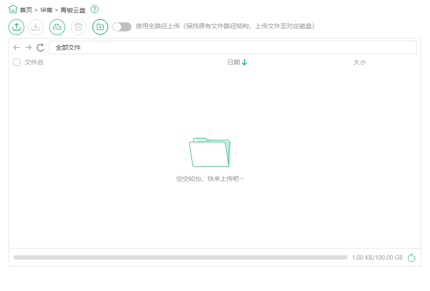This screenshot has height=291, width=430.
Task: Open the help question mark icon
Action: pyautogui.click(x=95, y=9)
